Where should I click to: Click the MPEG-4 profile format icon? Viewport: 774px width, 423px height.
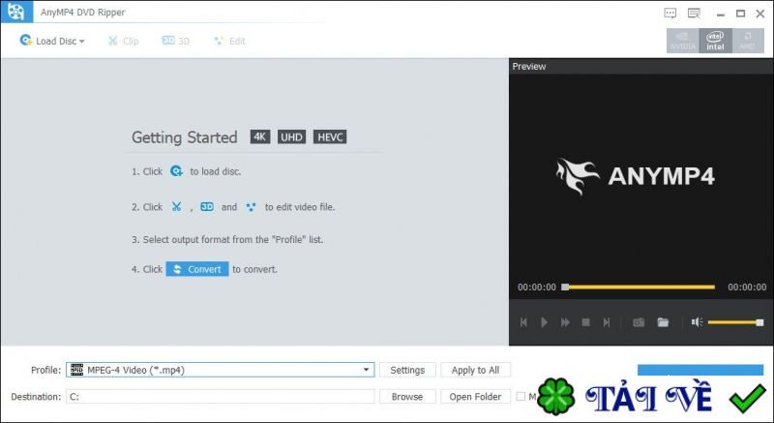click(x=77, y=370)
